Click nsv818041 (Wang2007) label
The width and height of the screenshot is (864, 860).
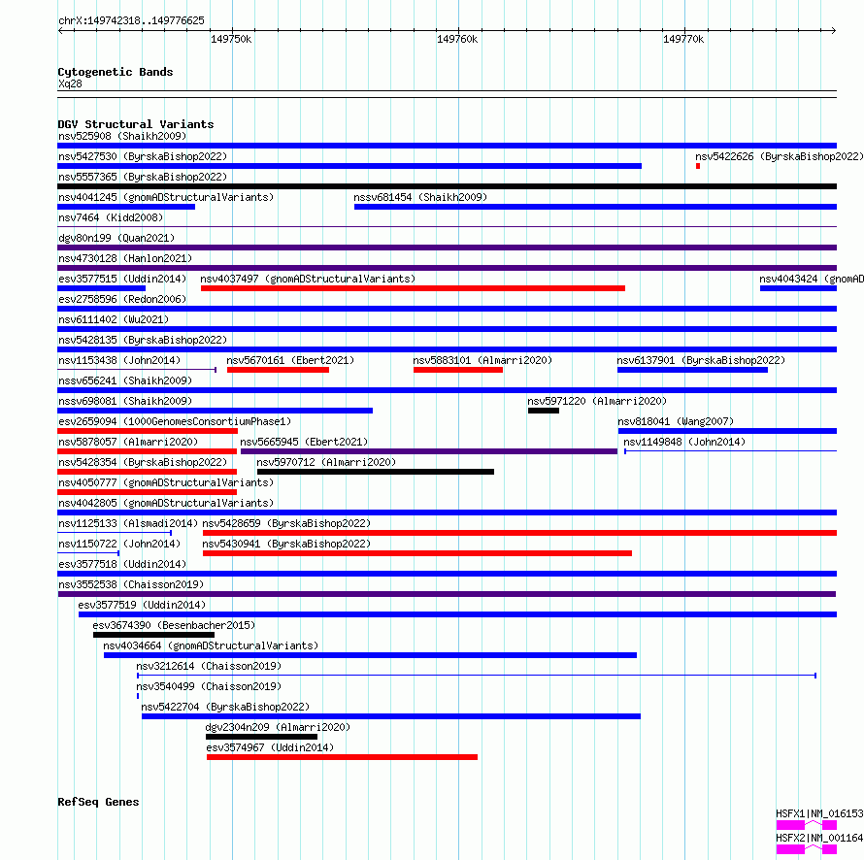click(x=676, y=421)
